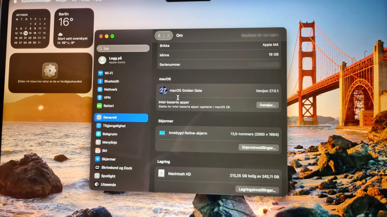Go forward with the right chevron button

pyautogui.click(x=169, y=36)
